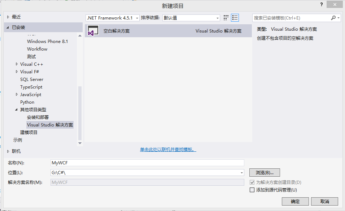Click the tree vertical scrollbar thumb
Viewport: 345px width, 211px height.
80,113
